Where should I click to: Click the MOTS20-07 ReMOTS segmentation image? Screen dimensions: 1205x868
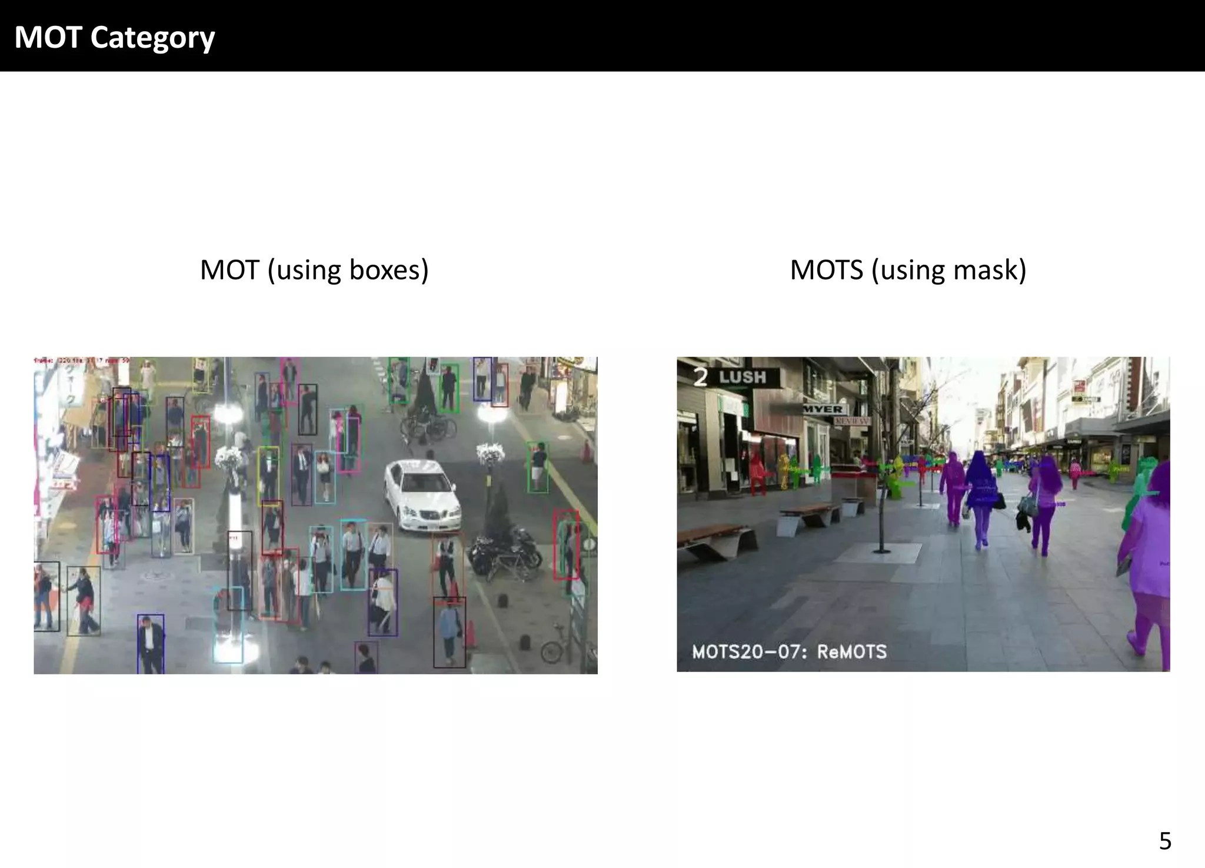[923, 514]
